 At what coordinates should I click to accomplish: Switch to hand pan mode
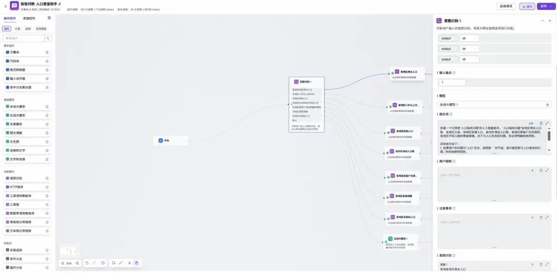tap(137, 263)
